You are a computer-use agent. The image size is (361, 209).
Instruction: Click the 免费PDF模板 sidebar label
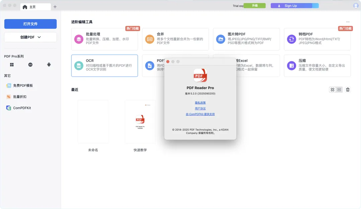(x=23, y=86)
